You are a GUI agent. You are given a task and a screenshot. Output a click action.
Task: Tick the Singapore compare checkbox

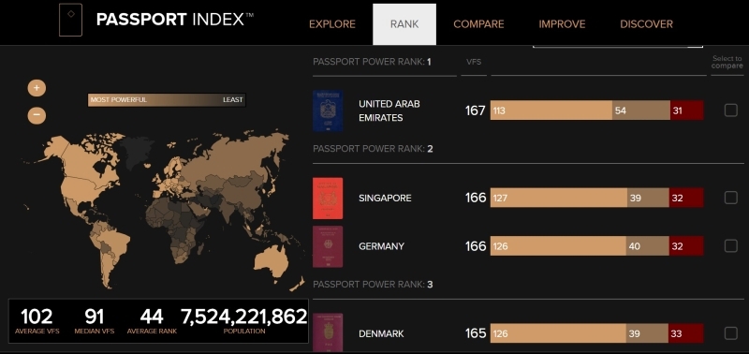click(731, 198)
